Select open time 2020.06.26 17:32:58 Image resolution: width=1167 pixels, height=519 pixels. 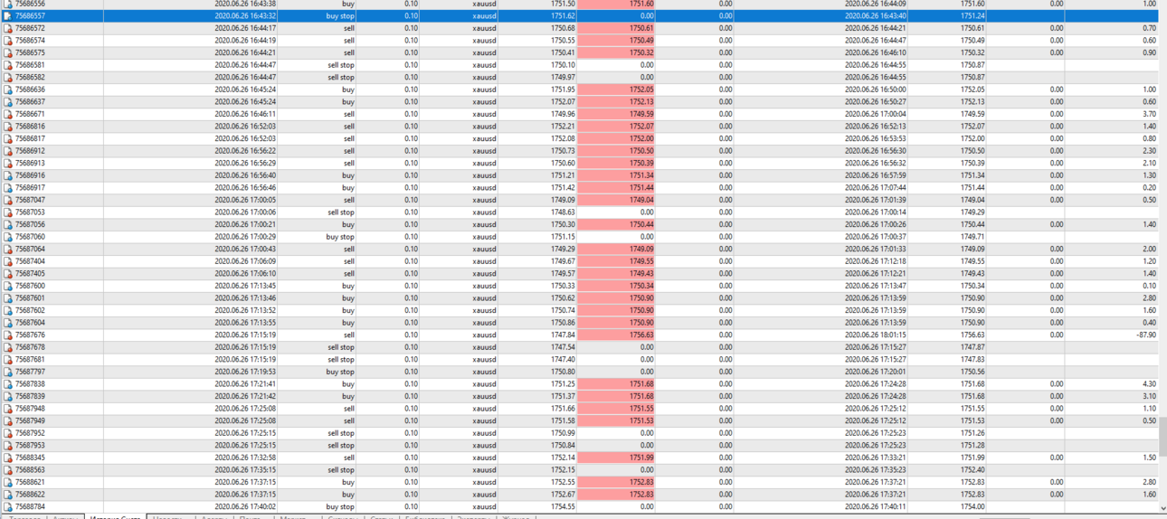pyautogui.click(x=245, y=458)
